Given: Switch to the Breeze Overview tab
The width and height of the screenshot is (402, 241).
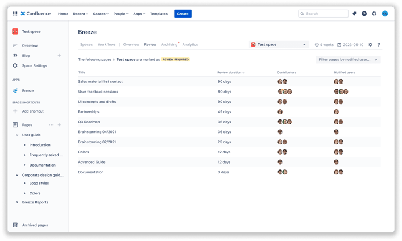Looking at the screenshot, I should [131, 44].
